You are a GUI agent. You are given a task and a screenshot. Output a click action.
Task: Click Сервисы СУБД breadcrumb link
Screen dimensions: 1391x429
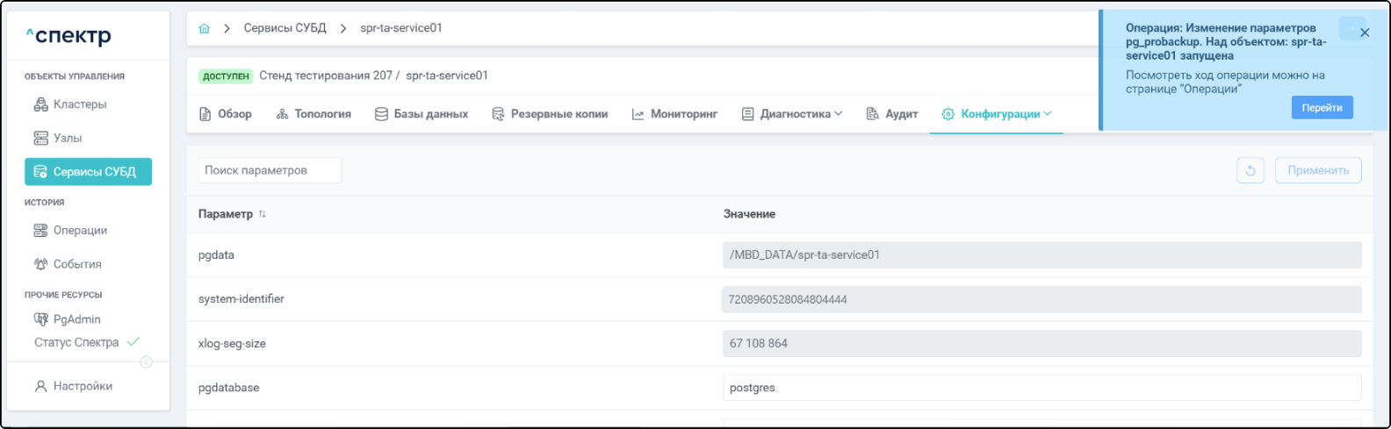tap(285, 29)
